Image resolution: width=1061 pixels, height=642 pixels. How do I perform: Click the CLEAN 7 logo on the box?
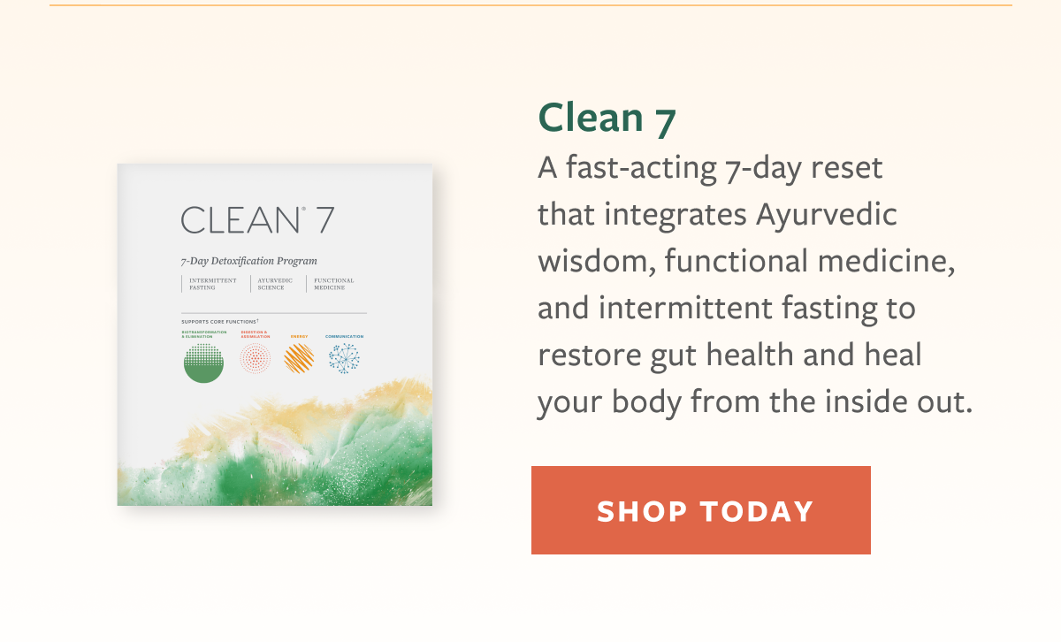257,220
